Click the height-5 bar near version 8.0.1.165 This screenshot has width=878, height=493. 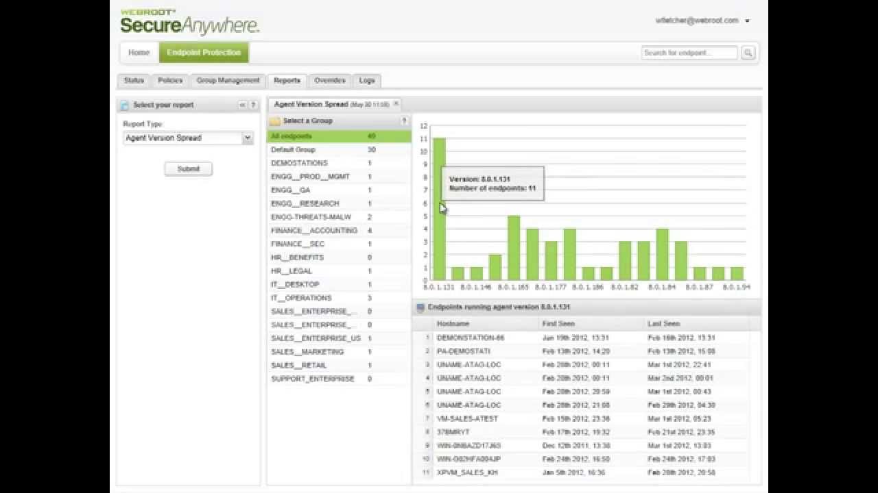(514, 248)
